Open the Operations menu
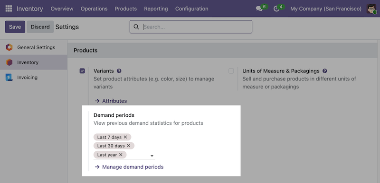Viewport: 380px width, 183px height. click(94, 9)
